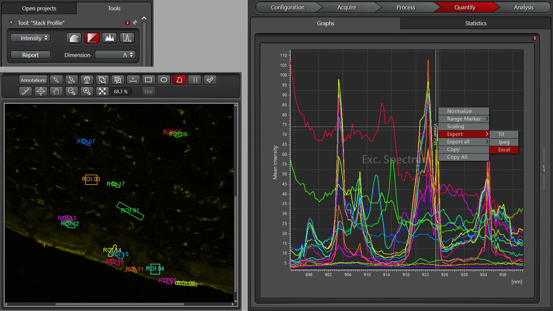Open the Intensity dropdown
Viewport: 553px width, 311px height.
30,38
